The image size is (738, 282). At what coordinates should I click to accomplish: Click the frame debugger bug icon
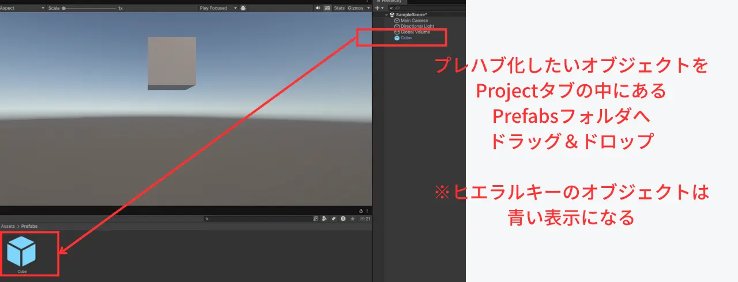(x=243, y=8)
